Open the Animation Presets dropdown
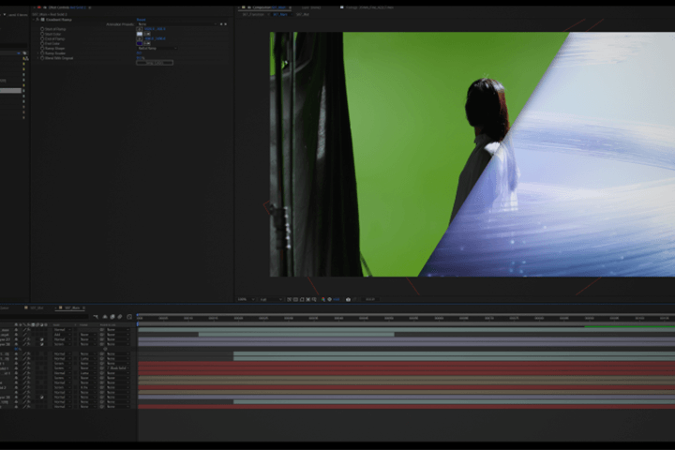 178,23
